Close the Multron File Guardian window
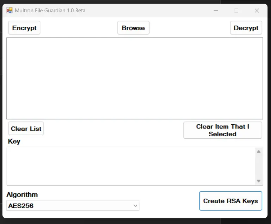This screenshot has height=224, width=271. 257,10
